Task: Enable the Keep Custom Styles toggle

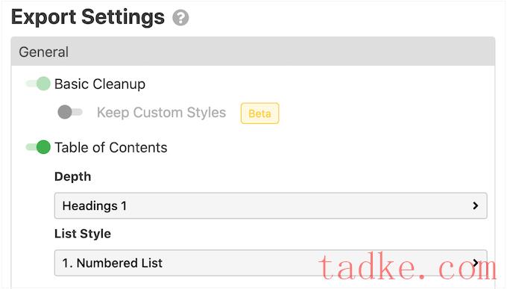Action: coord(70,112)
